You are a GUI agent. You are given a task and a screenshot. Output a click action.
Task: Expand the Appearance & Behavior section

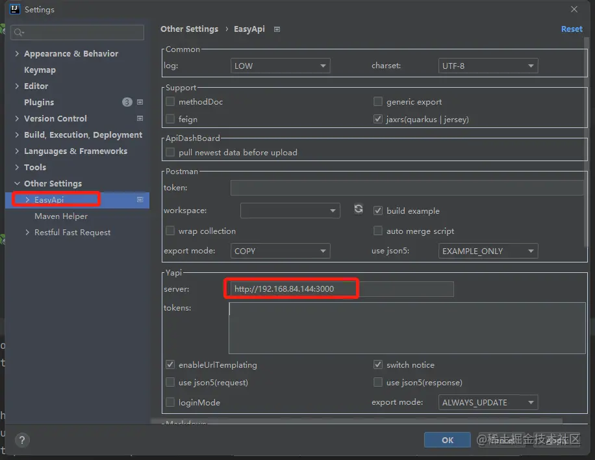[x=17, y=53]
